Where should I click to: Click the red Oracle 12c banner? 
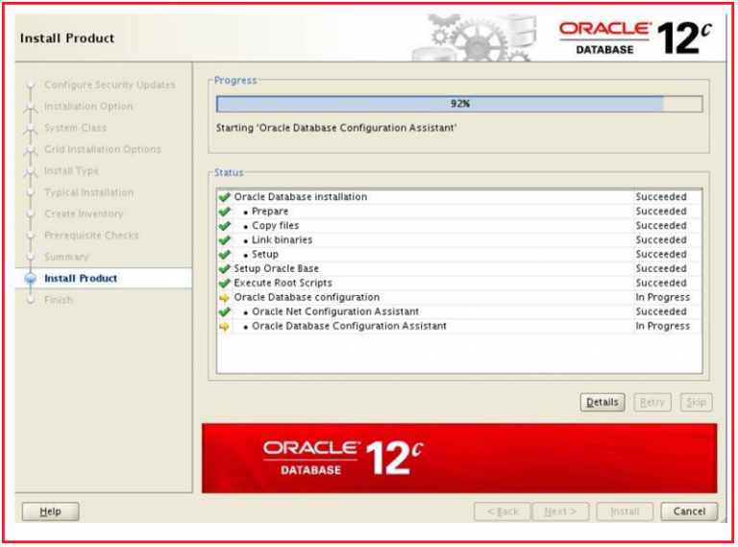459,458
